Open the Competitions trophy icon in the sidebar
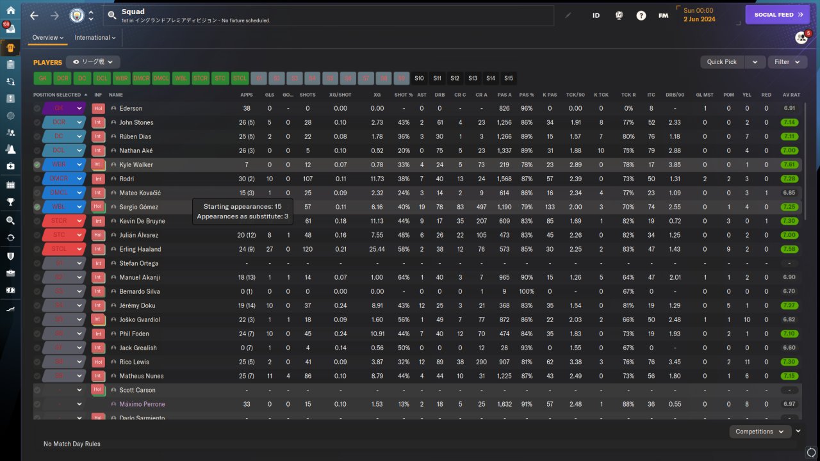 (10, 202)
